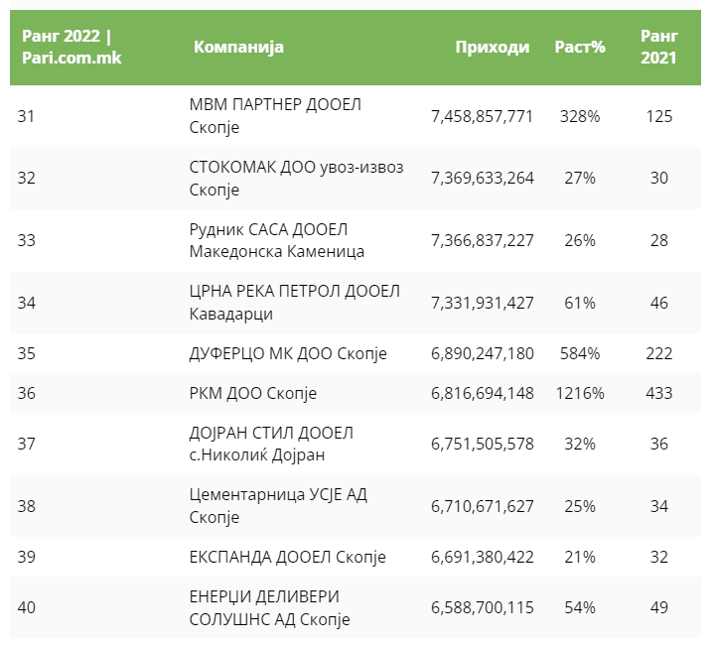Screen dimensions: 713x648
Task: Click the 1216% growth cell
Action: (579, 393)
